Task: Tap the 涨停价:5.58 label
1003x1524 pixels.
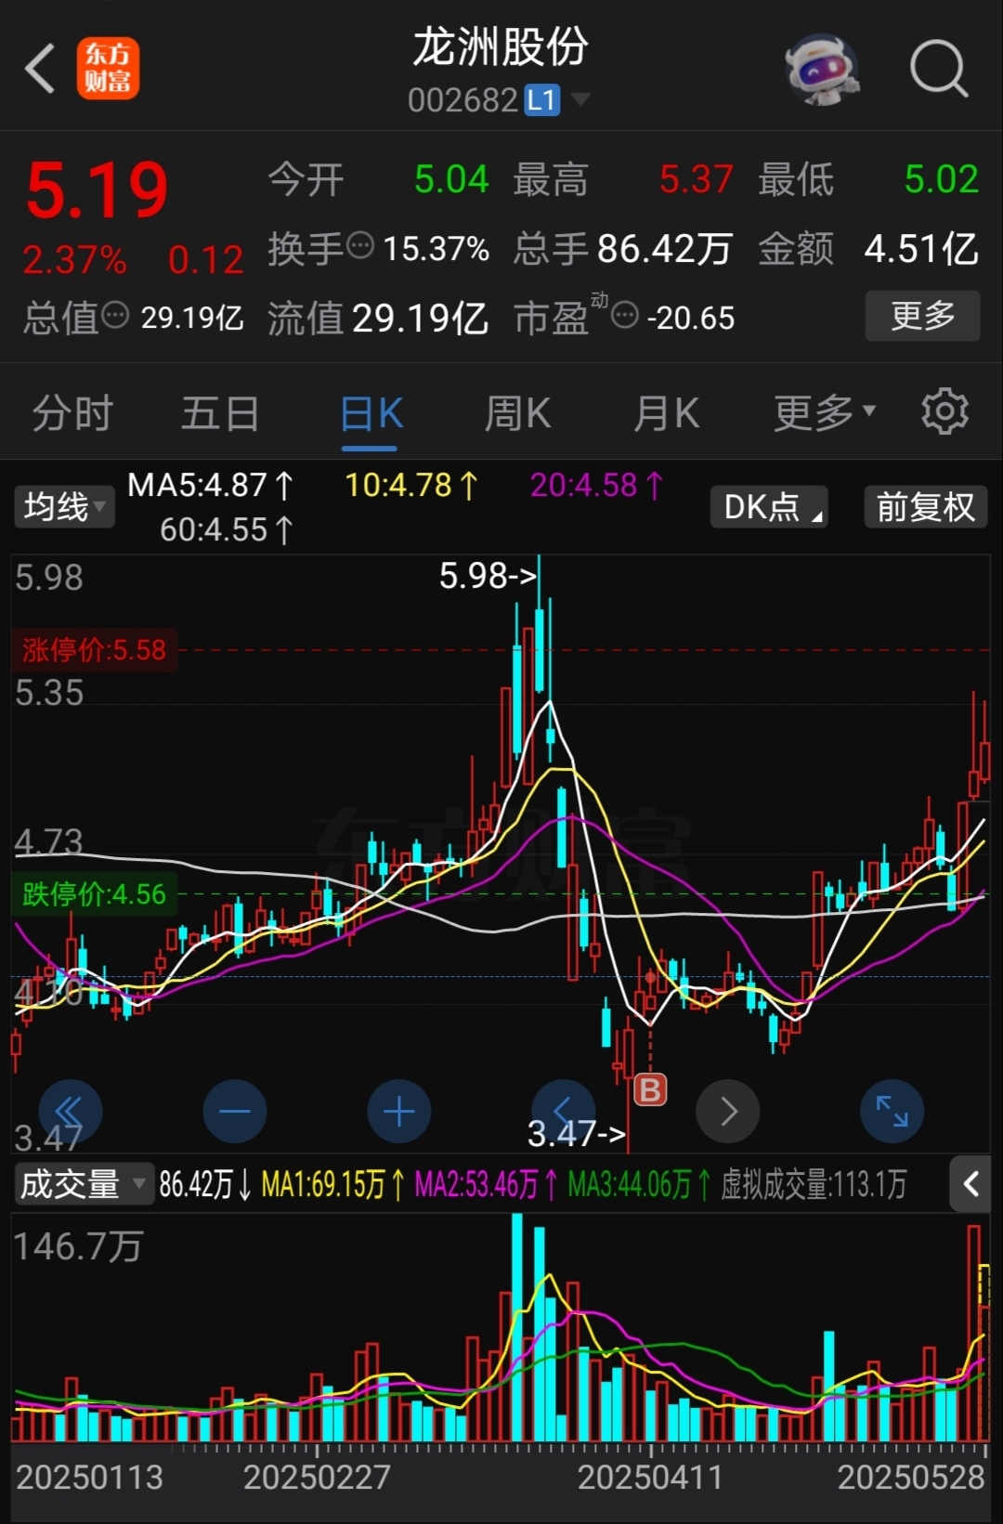Action: (x=94, y=649)
